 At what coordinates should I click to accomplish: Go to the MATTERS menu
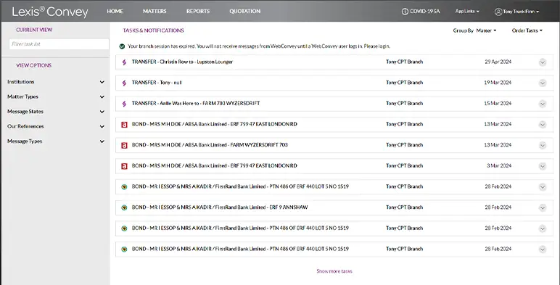pyautogui.click(x=155, y=11)
